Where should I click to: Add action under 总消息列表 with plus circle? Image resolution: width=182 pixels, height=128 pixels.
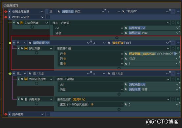pos(32,27)
